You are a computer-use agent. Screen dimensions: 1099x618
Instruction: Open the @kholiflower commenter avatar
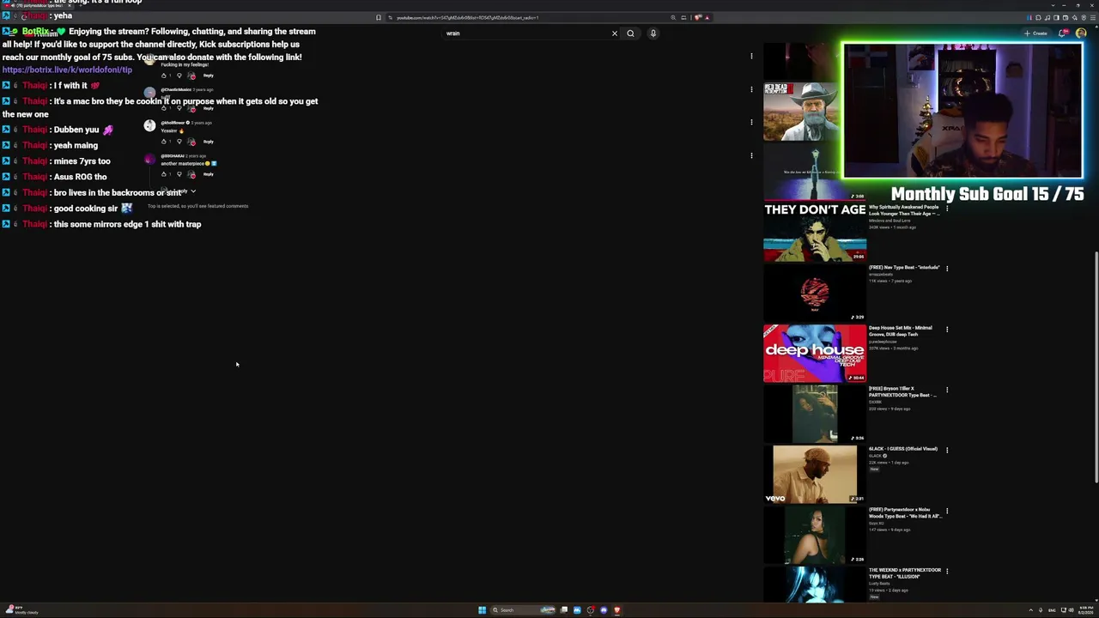[149, 126]
